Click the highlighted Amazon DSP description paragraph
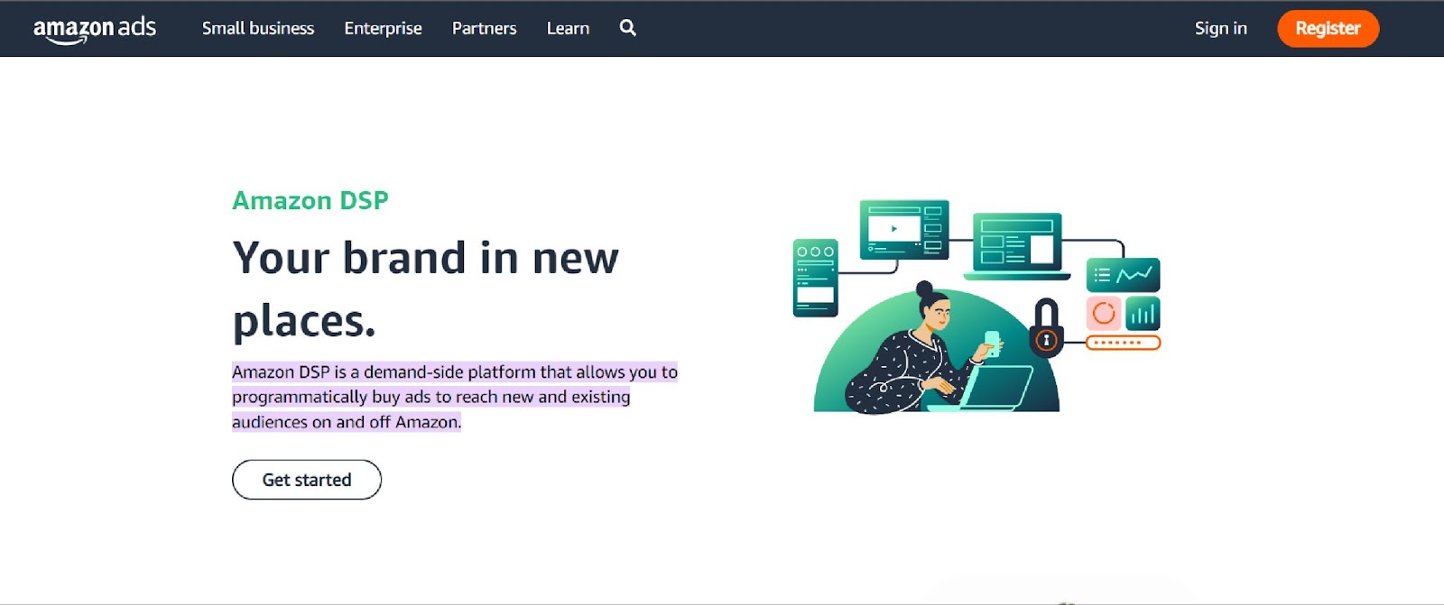The width and height of the screenshot is (1444, 605). tap(455, 397)
